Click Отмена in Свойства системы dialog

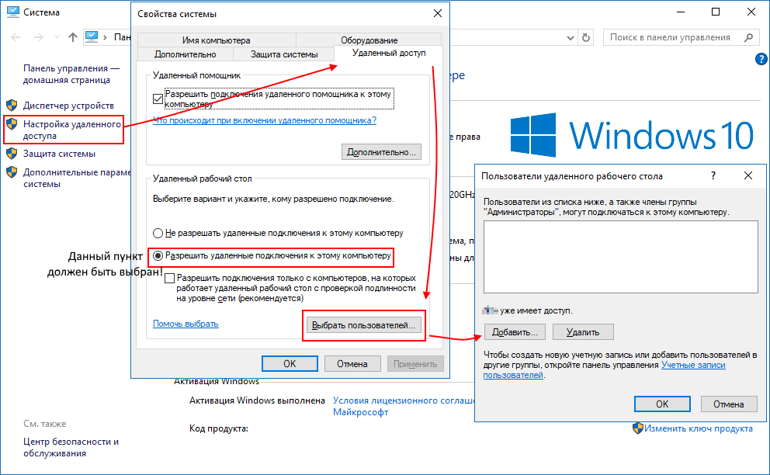(352, 363)
